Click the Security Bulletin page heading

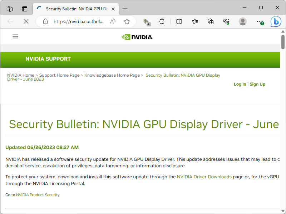click(x=144, y=124)
